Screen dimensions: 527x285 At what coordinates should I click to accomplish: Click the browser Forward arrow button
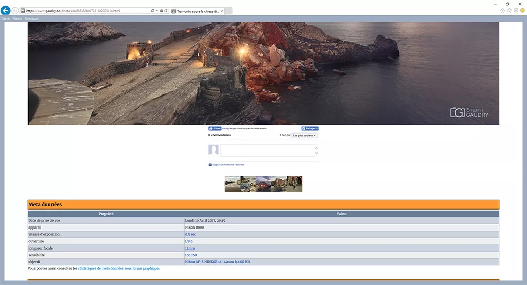[15, 10]
